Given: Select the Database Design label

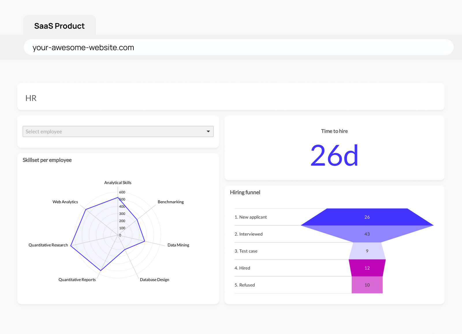Looking at the screenshot, I should 154,279.
